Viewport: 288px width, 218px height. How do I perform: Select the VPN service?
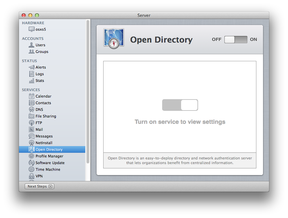pos(52,176)
